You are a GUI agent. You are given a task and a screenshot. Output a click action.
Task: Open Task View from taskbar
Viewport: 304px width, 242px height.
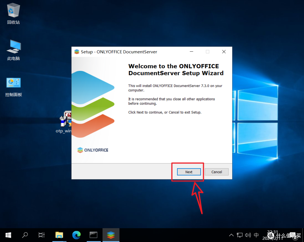41,235
